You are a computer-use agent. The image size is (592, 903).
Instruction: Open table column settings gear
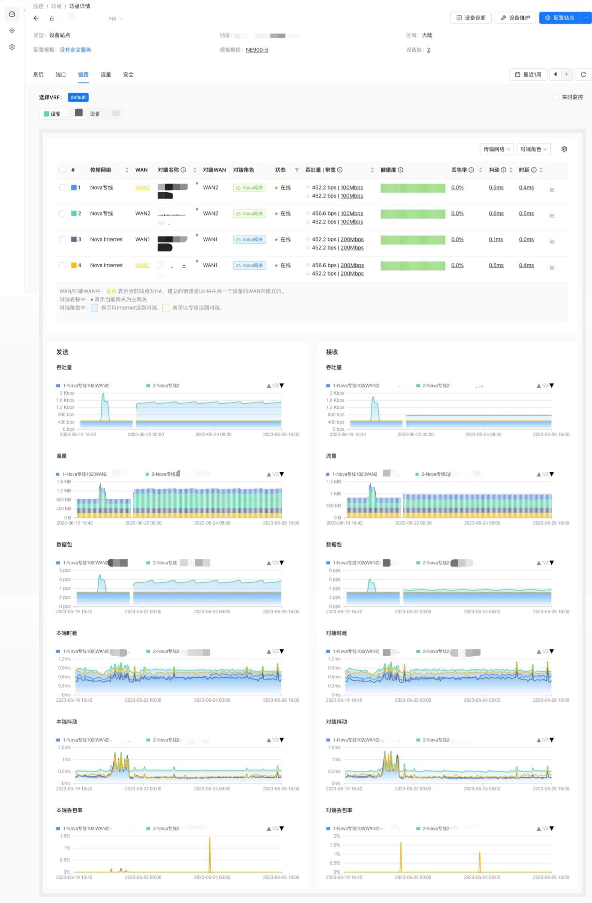coord(564,149)
